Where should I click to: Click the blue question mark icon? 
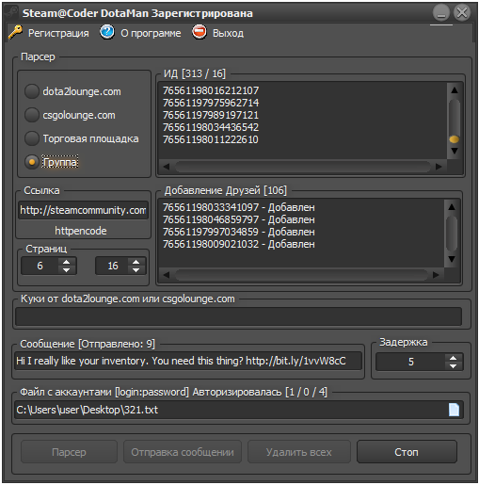(107, 32)
